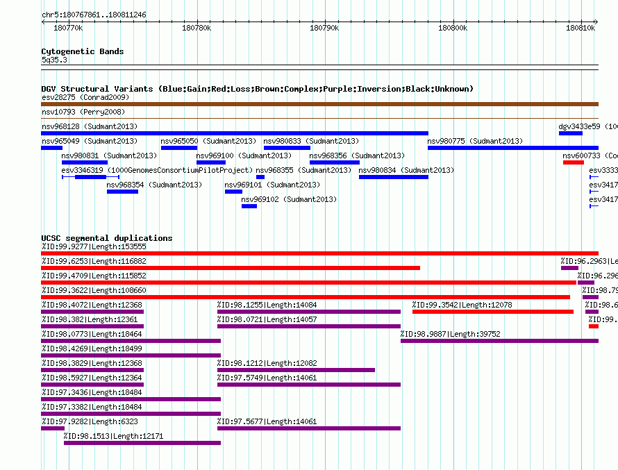The image size is (618, 470).
Task: Open the UCSC segmental duplications track heading
Action: point(107,238)
